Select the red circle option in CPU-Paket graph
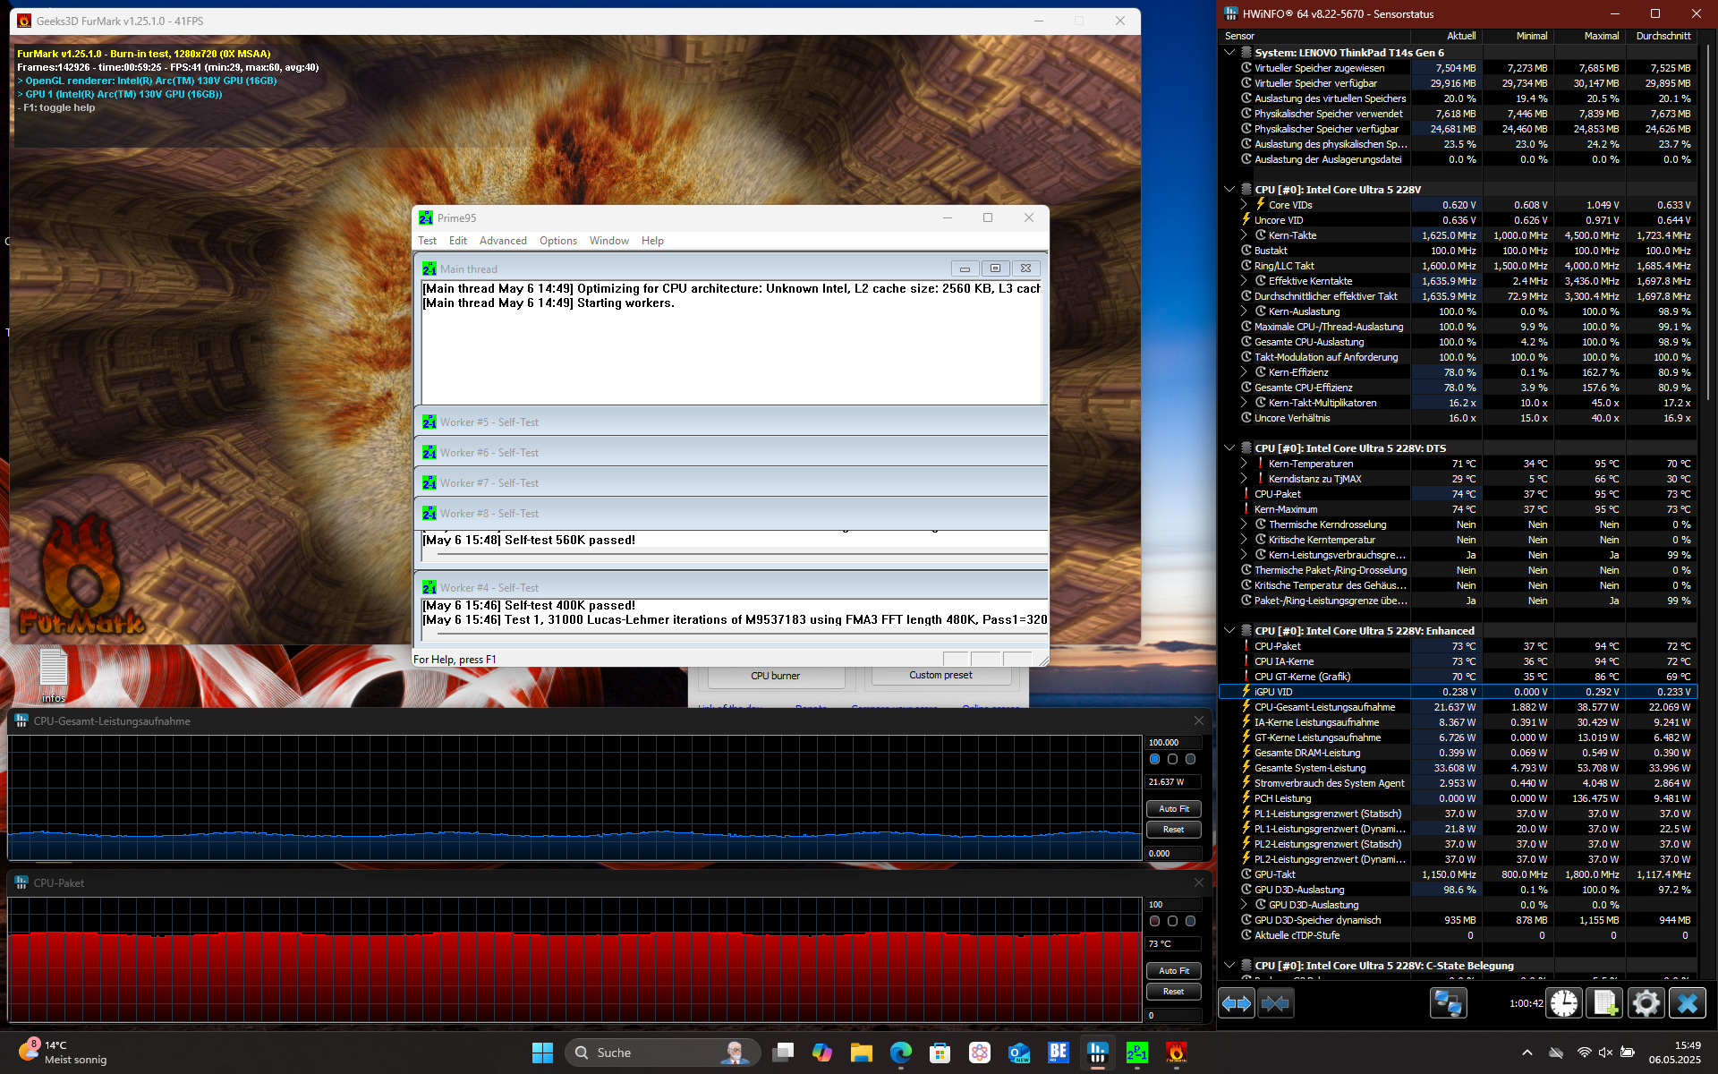The image size is (1718, 1074). 1155,921
